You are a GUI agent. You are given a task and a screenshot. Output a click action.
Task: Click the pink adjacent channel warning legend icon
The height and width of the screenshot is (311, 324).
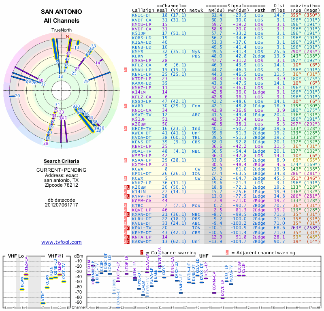pyautogui.click(x=227, y=253)
